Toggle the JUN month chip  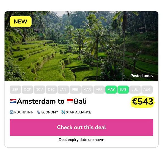[x=123, y=90]
